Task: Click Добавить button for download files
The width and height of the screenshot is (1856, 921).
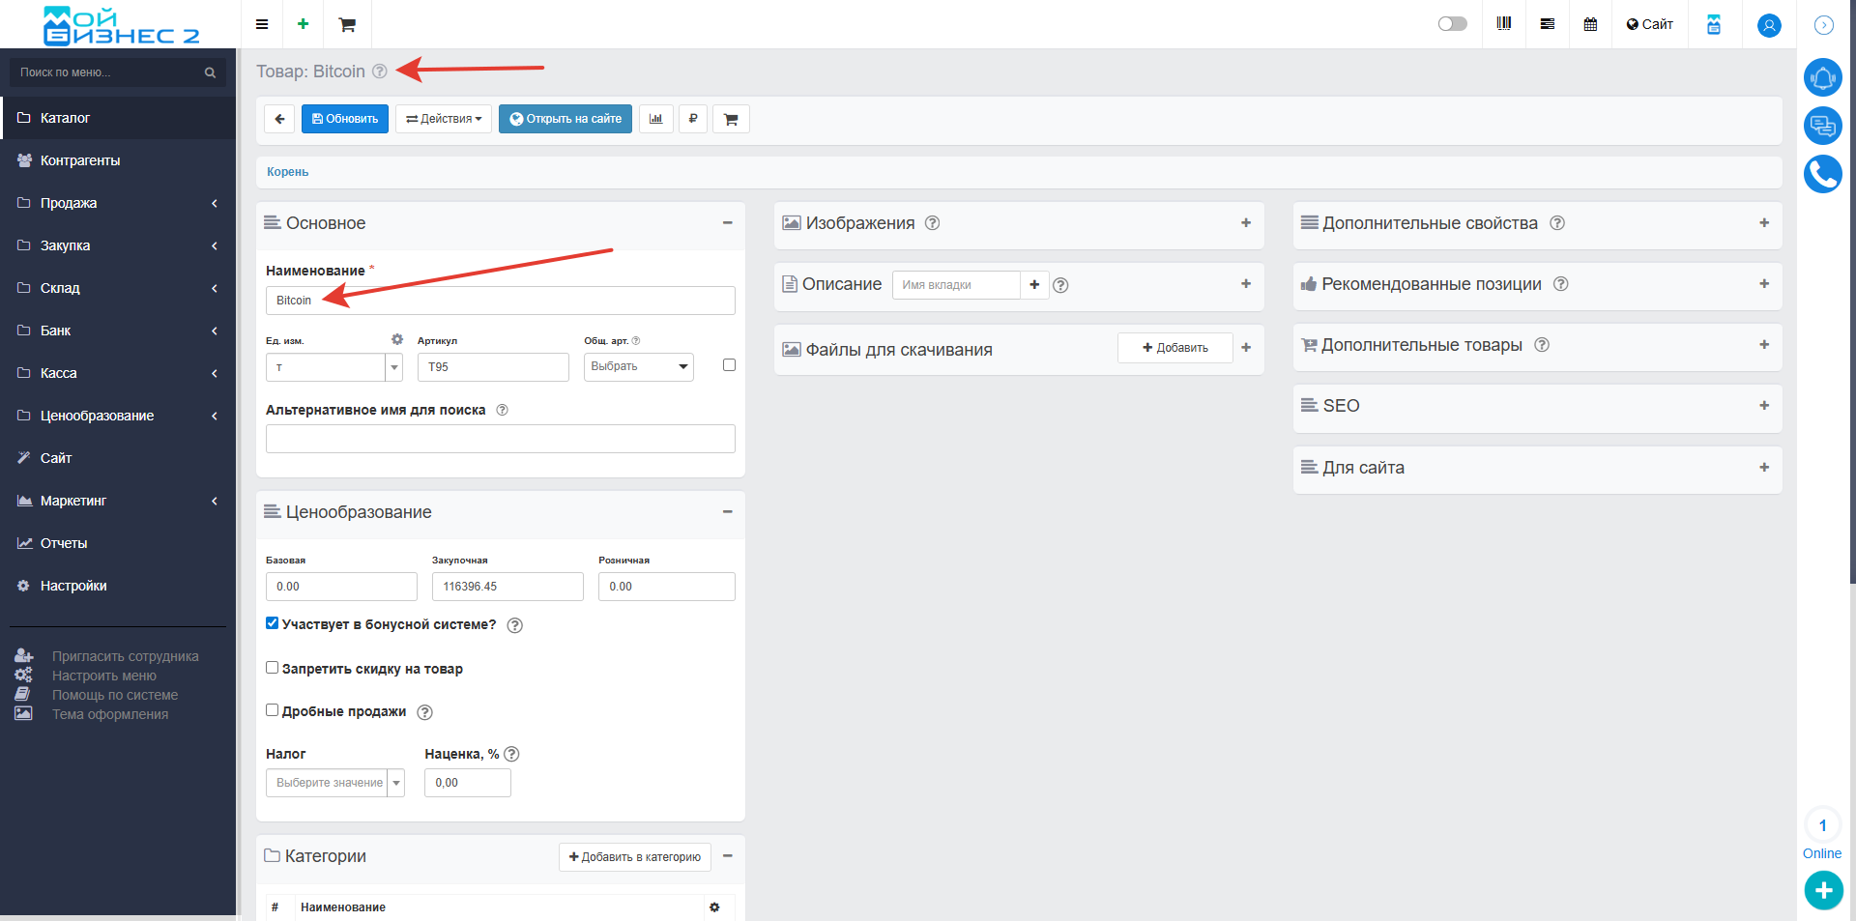Action: point(1175,348)
